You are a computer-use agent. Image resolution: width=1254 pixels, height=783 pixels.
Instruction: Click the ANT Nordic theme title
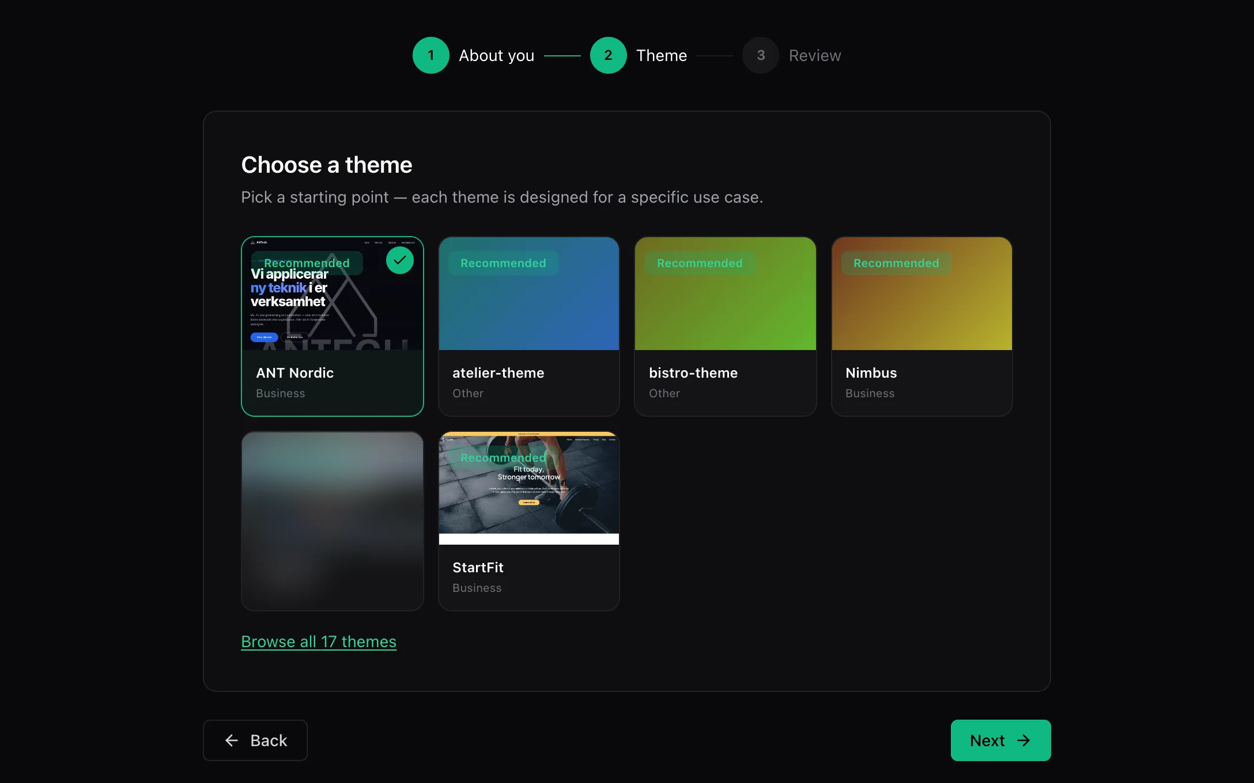[295, 373]
